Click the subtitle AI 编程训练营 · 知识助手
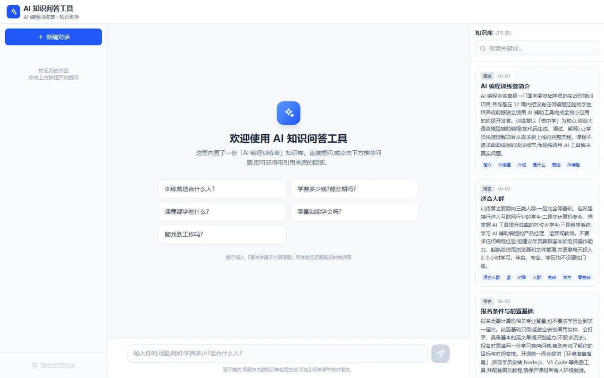This screenshot has width=604, height=378. [51, 17]
